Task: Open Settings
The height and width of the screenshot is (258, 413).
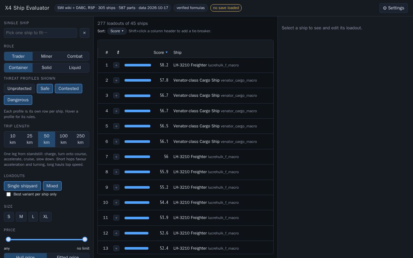Action: [394, 8]
